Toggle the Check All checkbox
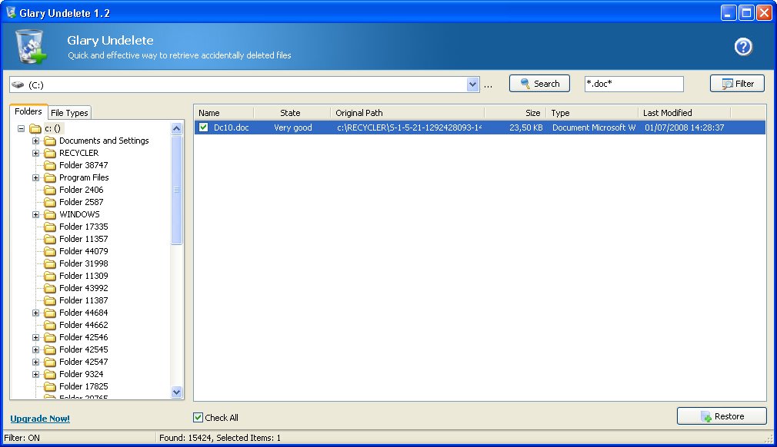The width and height of the screenshot is (777, 447). coord(198,417)
